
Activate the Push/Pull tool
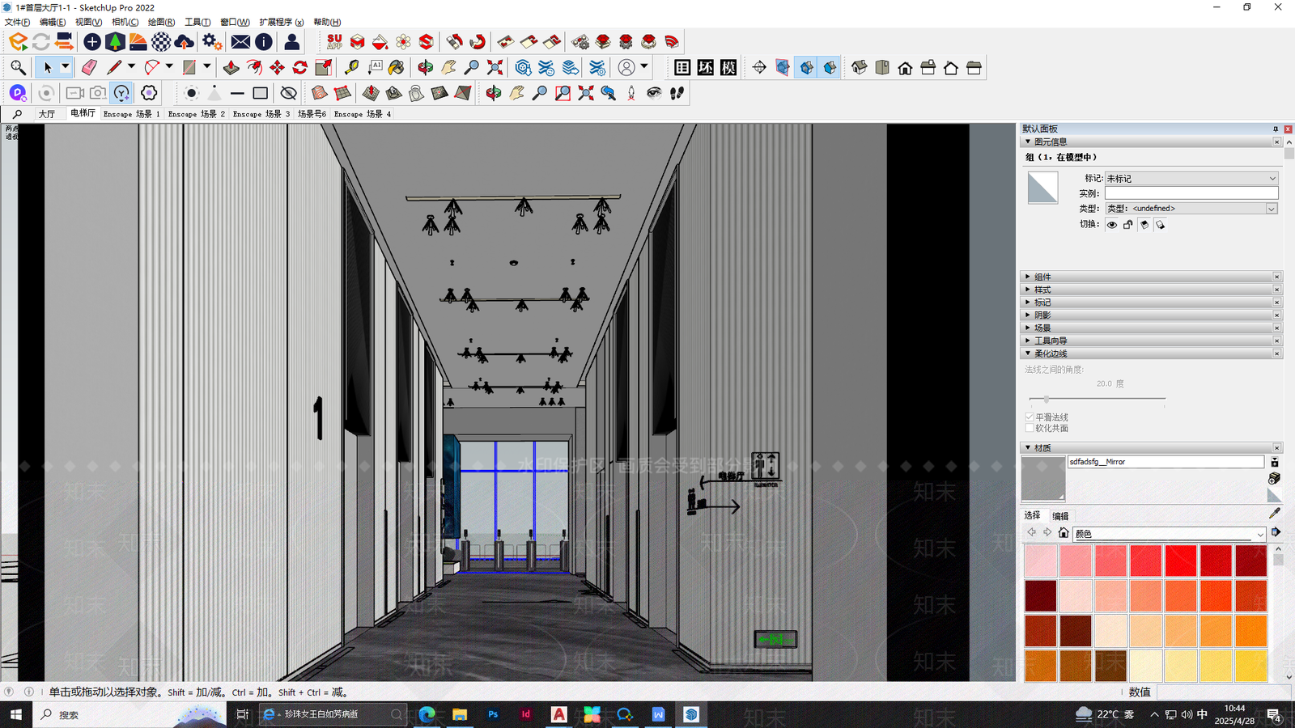(x=231, y=67)
